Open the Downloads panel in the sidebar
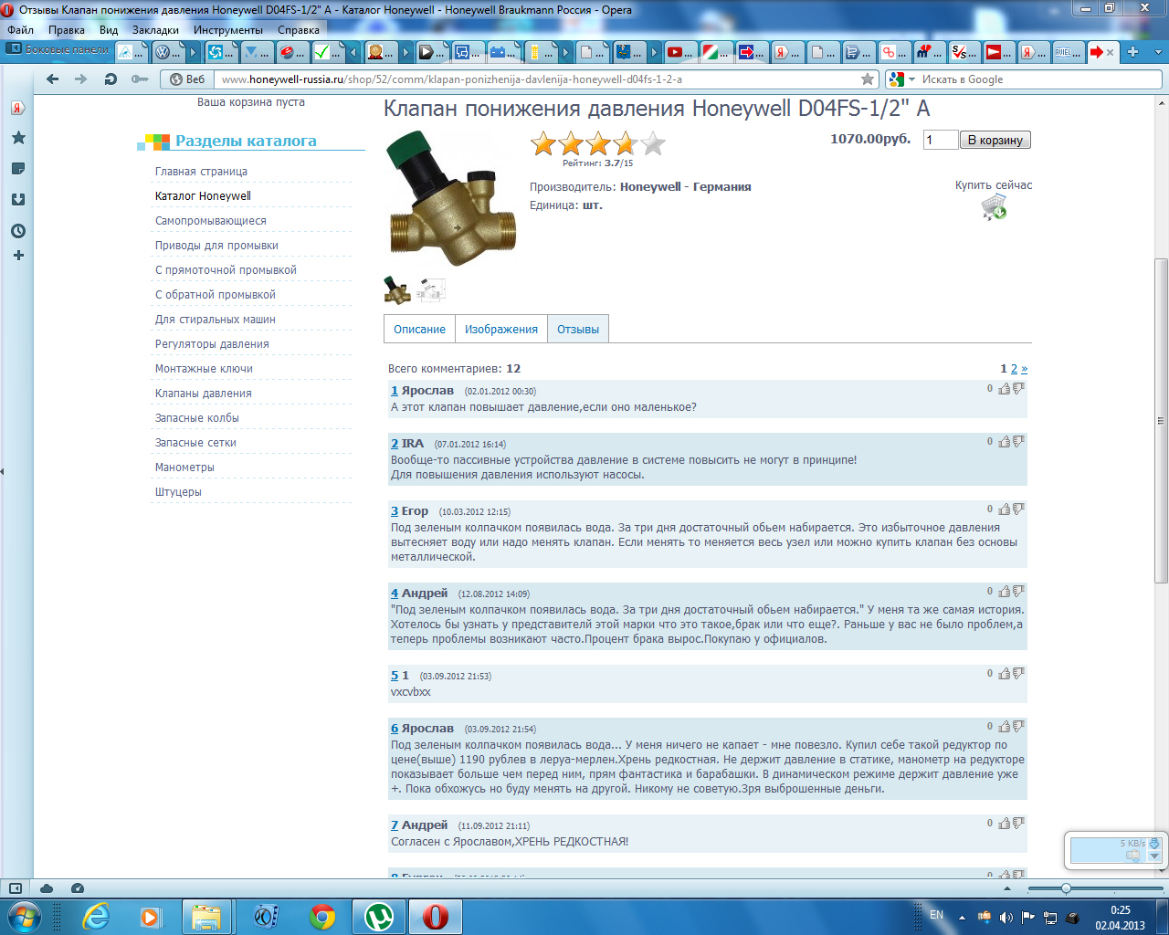Screen dimensions: 1169x935 pyautogui.click(x=17, y=200)
